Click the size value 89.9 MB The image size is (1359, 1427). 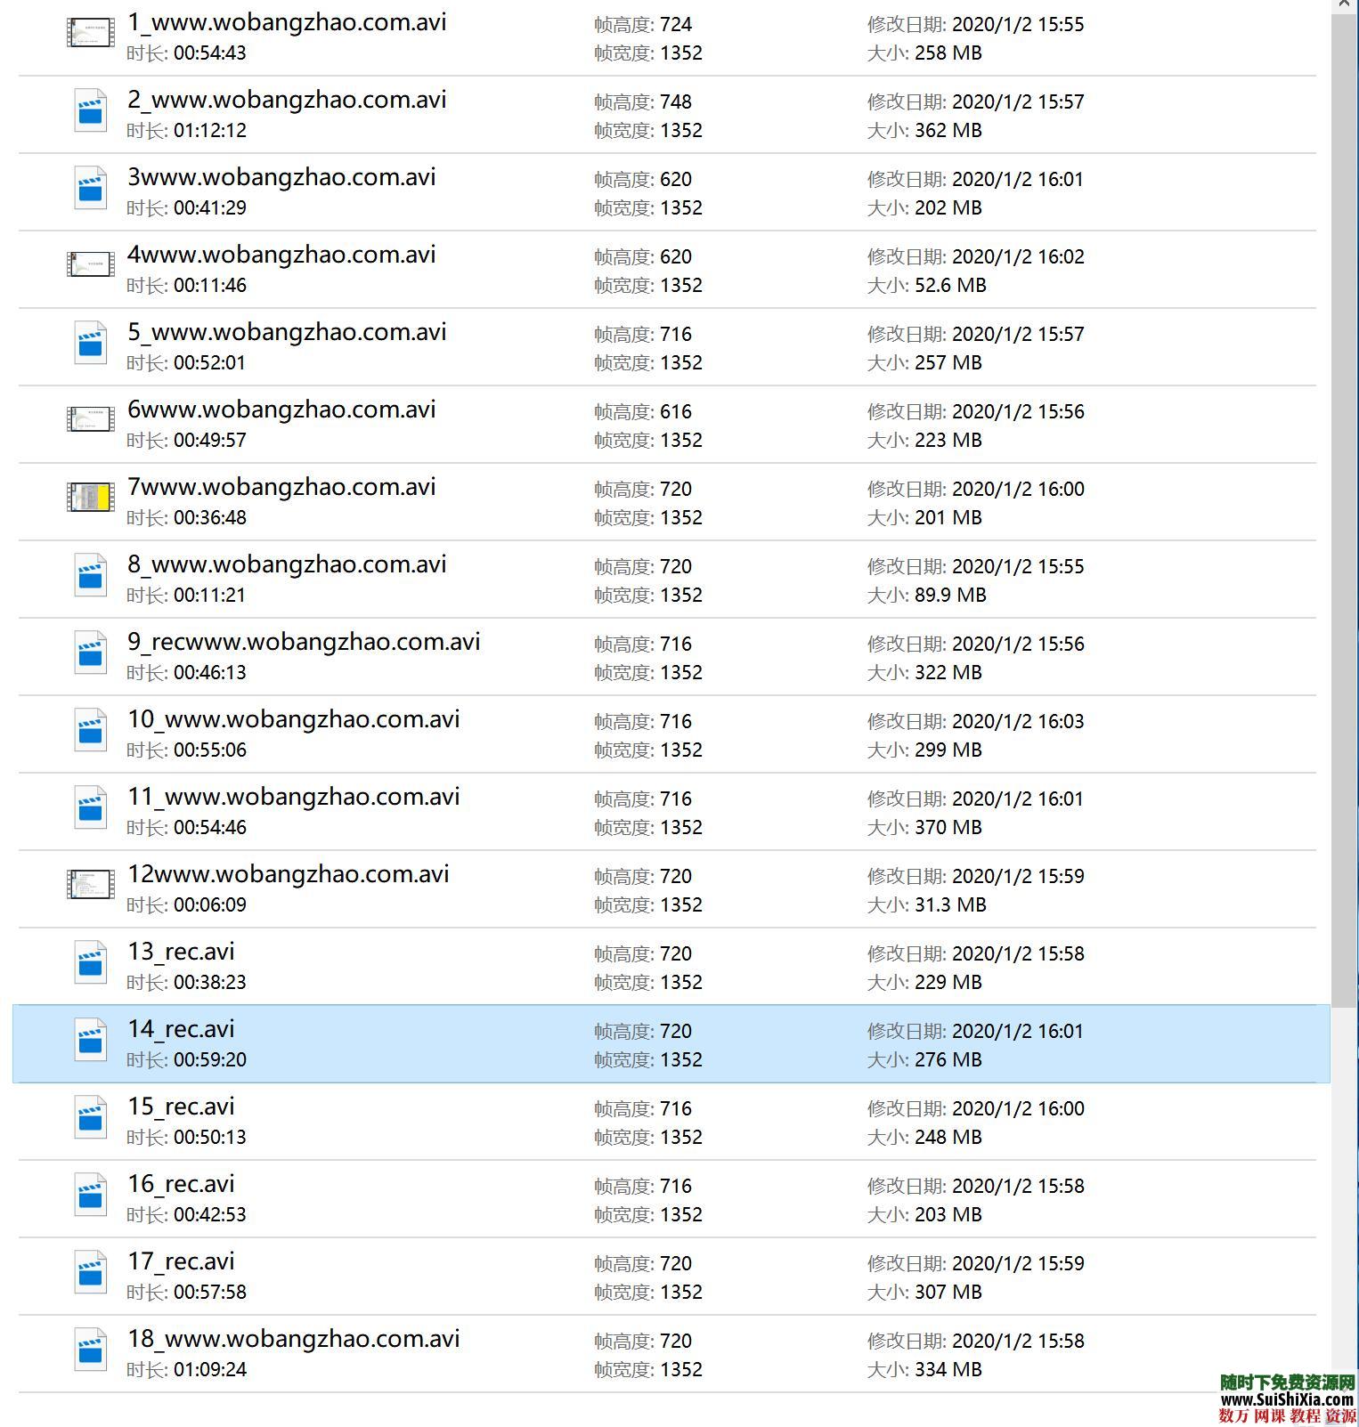pos(950,596)
